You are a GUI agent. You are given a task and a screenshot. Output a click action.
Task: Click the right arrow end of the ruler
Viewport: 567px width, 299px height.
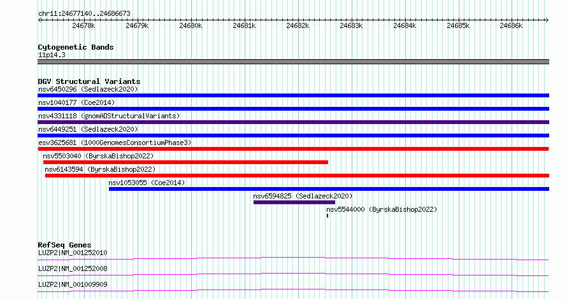pos(547,20)
